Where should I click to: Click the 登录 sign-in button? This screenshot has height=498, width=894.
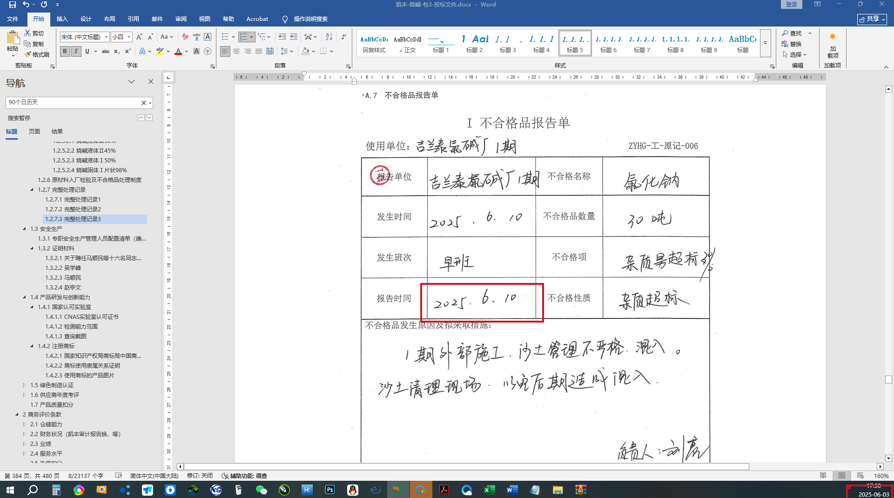pyautogui.click(x=792, y=4)
